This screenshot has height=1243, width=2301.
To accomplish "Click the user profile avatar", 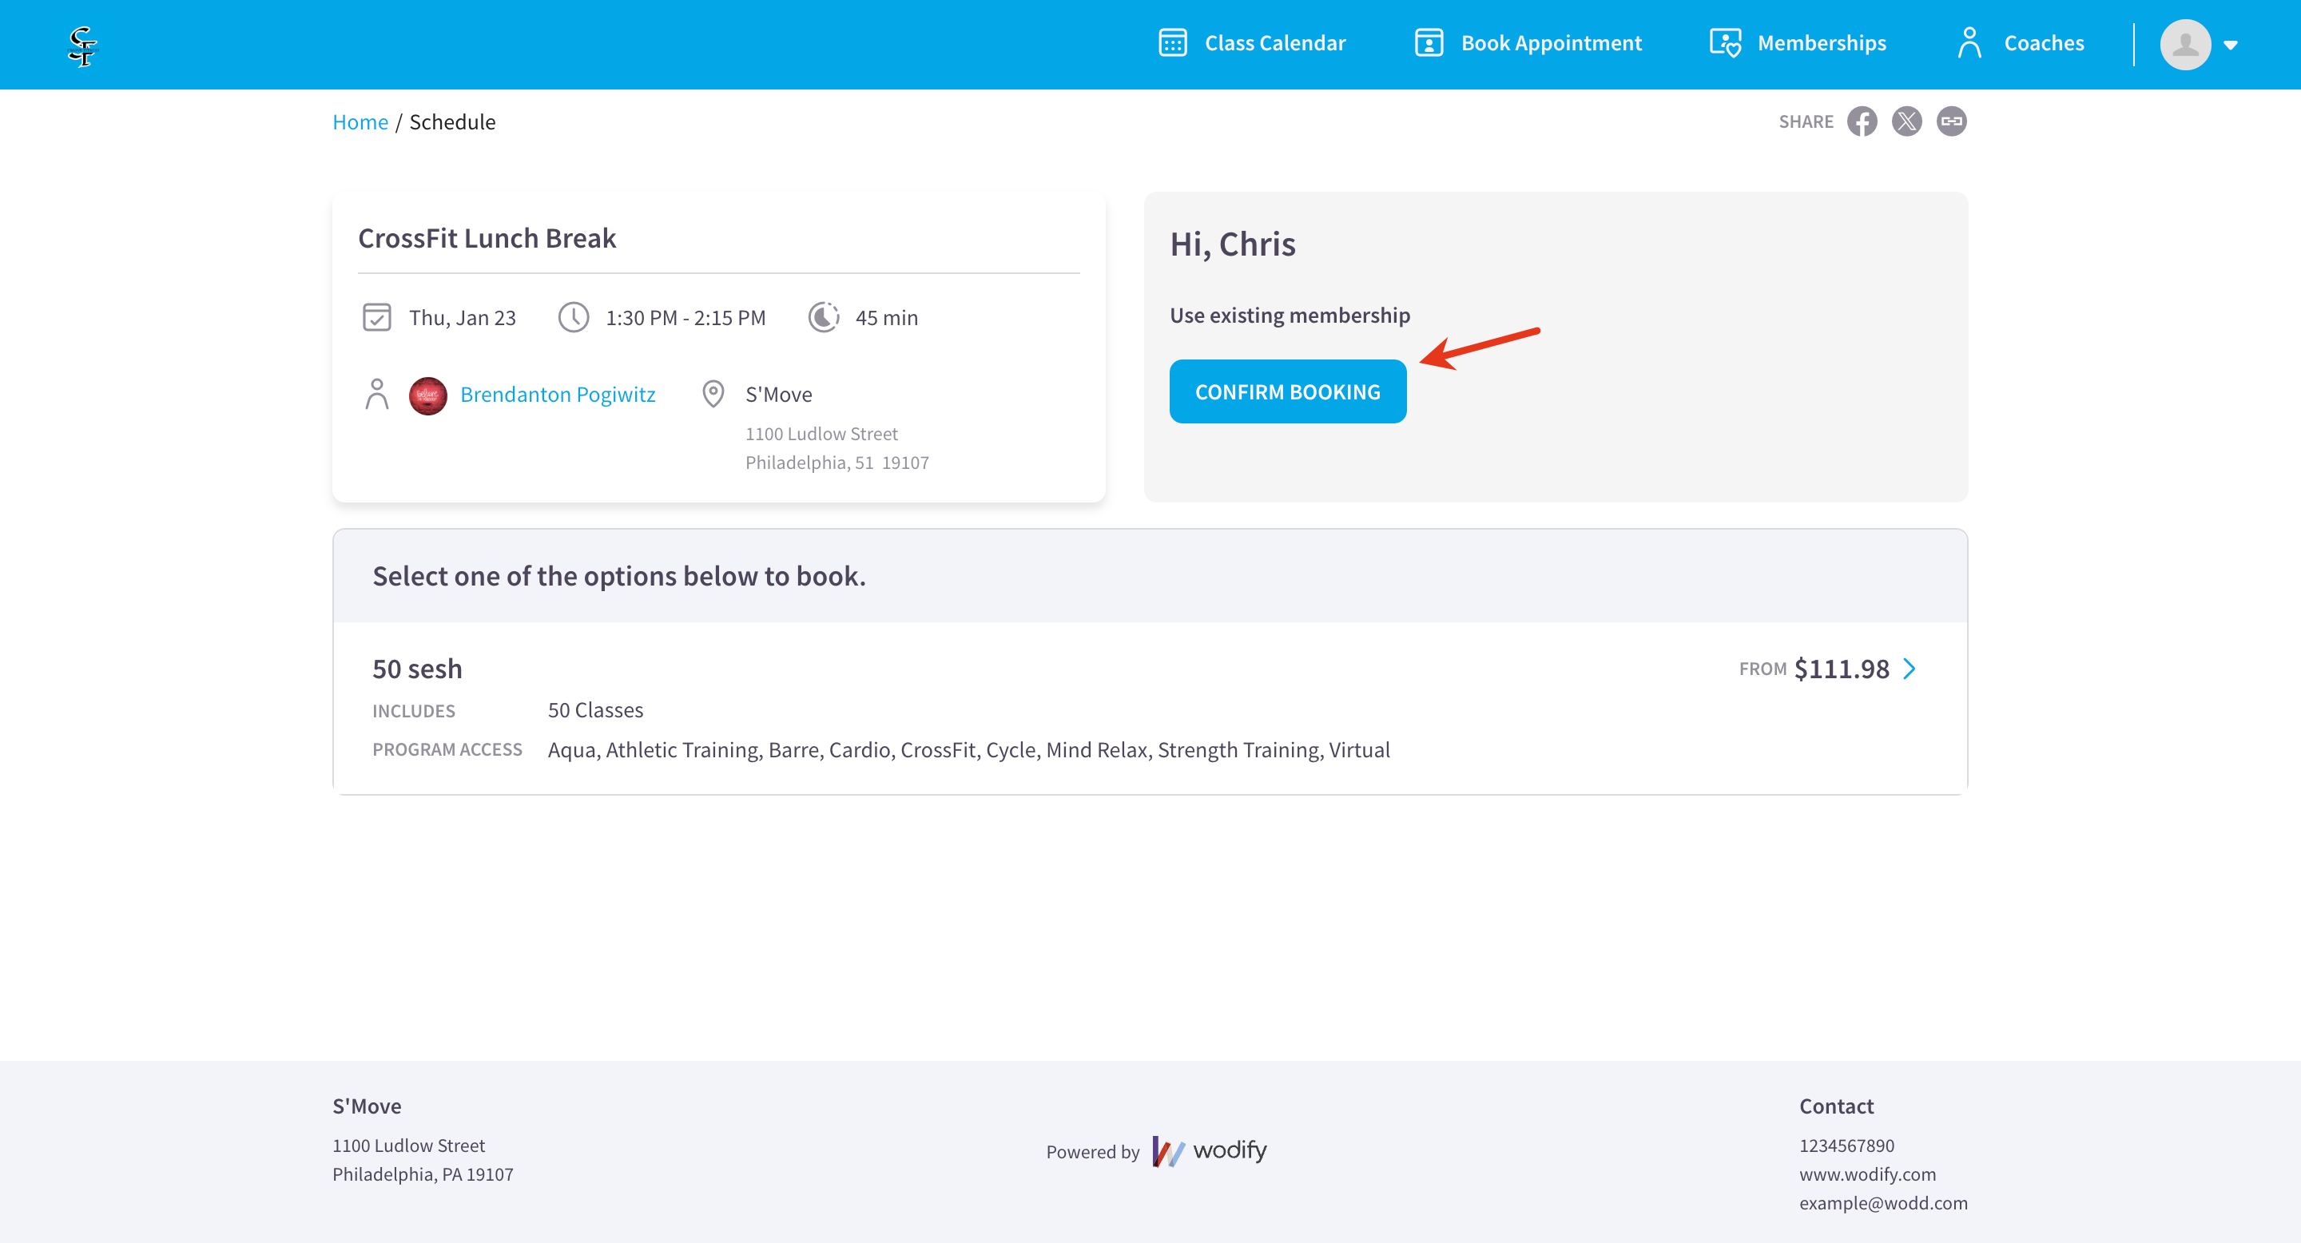I will pyautogui.click(x=2185, y=45).
